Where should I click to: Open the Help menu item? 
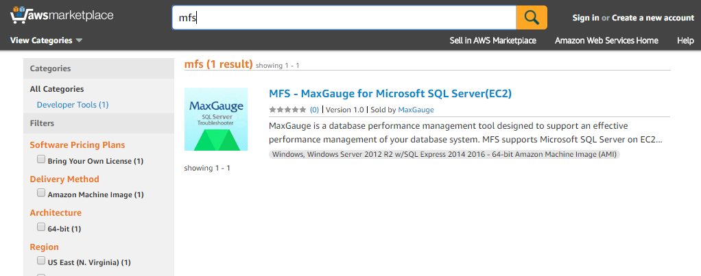[x=685, y=40]
